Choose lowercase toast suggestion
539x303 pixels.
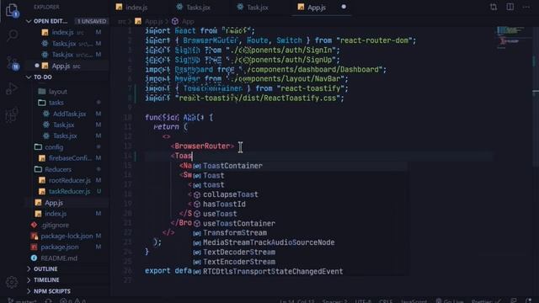coord(300,185)
